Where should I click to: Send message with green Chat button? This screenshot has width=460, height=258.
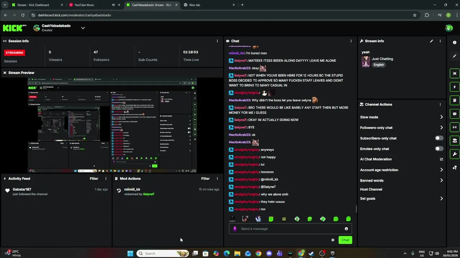coord(345,240)
